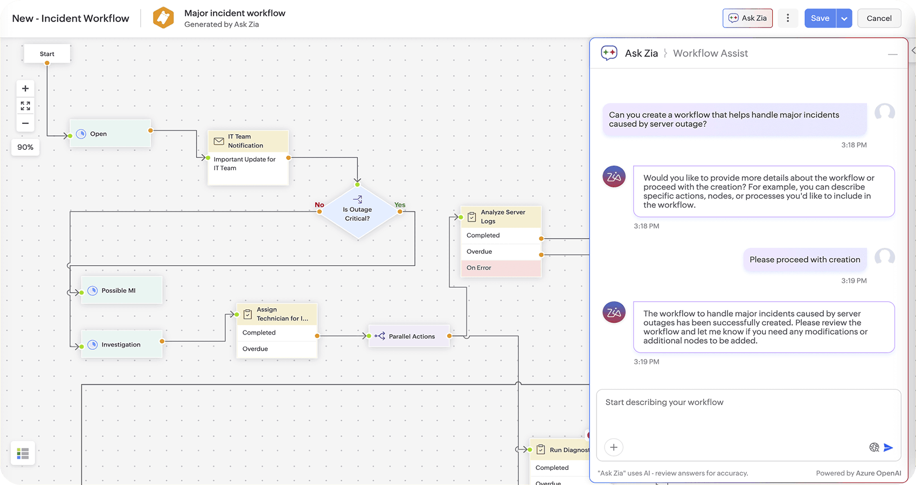Click the Zia avatar icon in the chat
The width and height of the screenshot is (916, 485).
614,176
